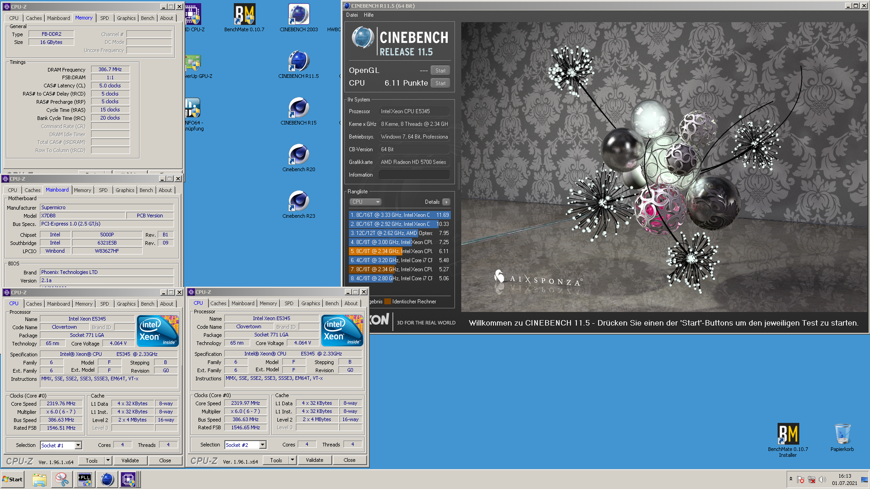Open About tab in the Memory CPU-Z window
The image size is (870, 489).
(x=167, y=18)
